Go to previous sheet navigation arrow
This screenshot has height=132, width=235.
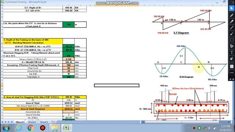click(6, 122)
